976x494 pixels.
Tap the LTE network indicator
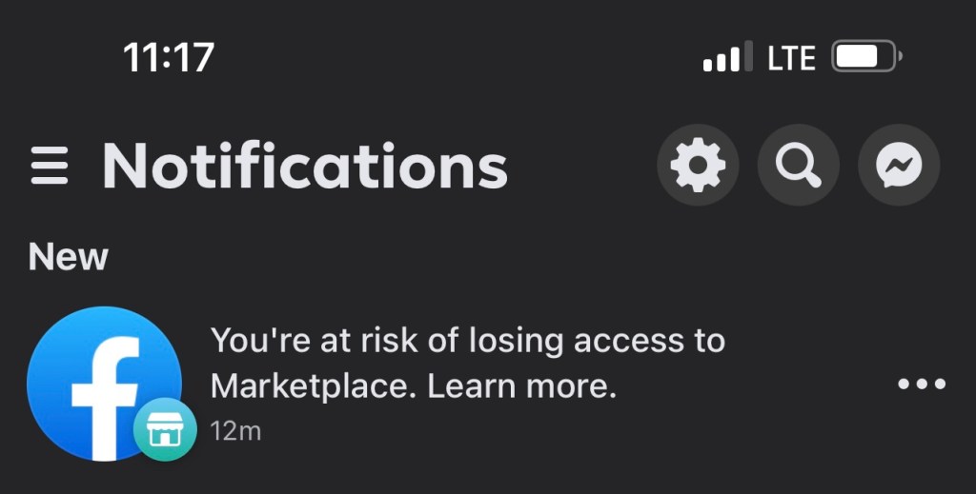pyautogui.click(x=791, y=58)
